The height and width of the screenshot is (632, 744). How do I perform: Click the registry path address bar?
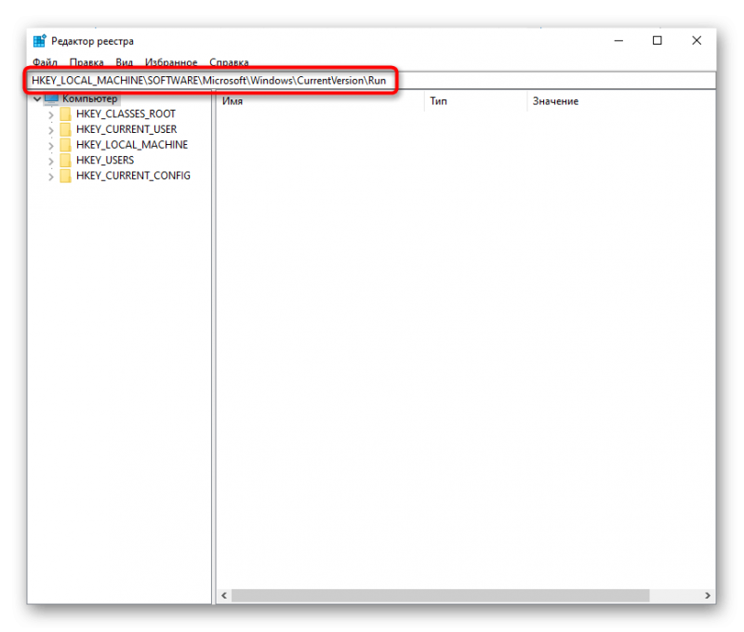[371, 80]
